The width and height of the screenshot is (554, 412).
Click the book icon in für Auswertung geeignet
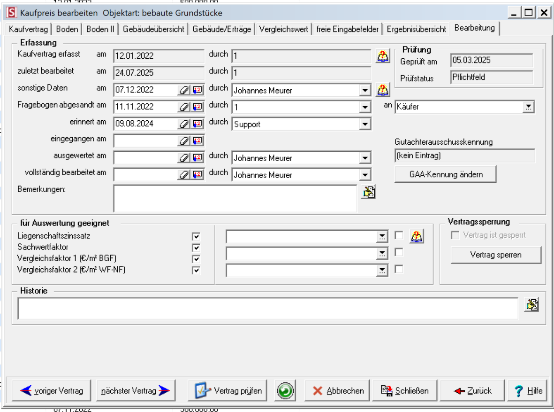click(x=417, y=236)
